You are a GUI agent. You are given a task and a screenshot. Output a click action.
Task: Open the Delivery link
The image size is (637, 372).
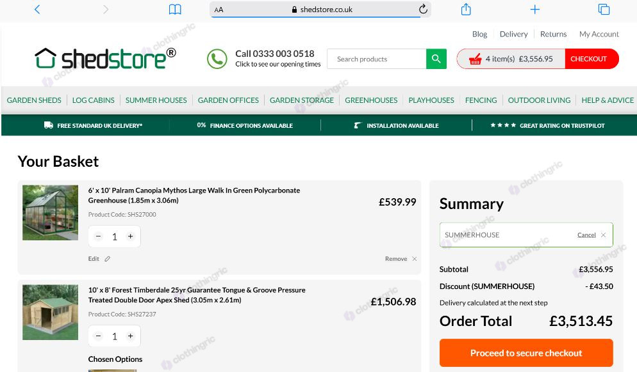[513, 34]
